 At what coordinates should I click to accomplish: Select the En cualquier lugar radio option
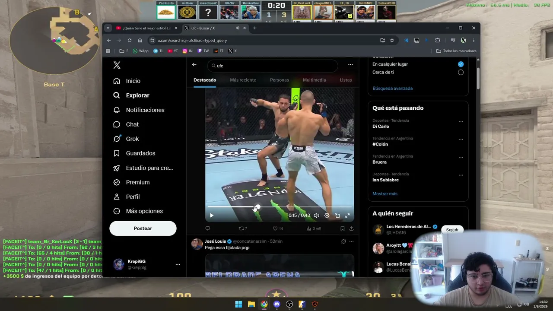coord(461,64)
